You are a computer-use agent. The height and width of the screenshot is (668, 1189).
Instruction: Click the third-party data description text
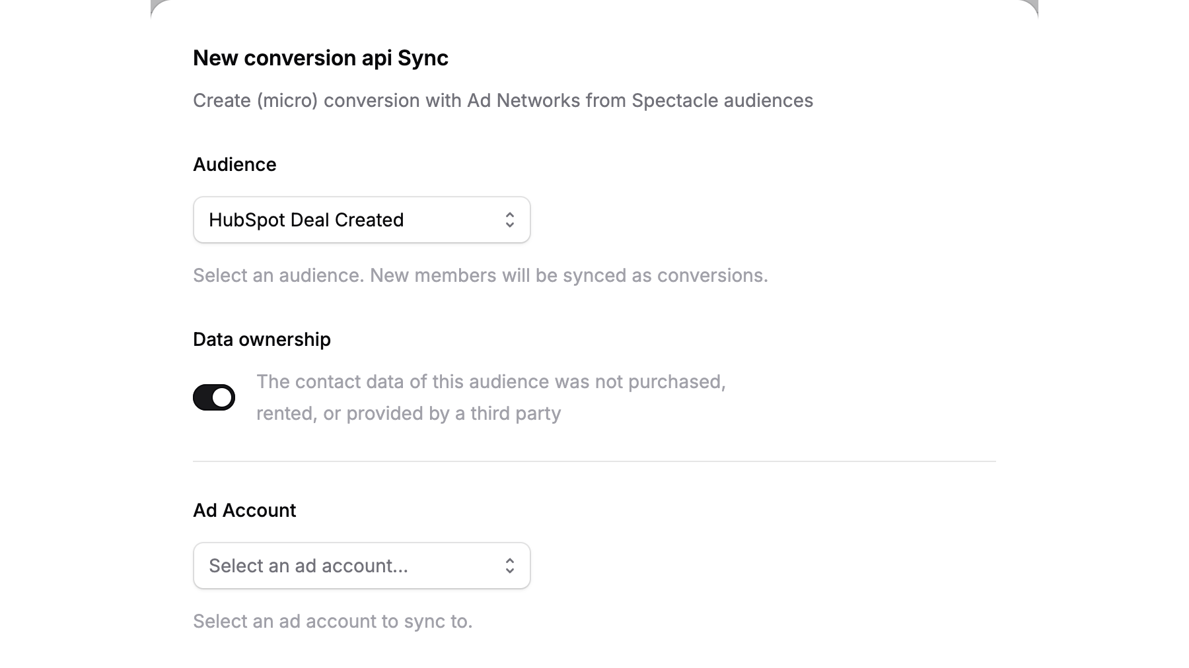[x=491, y=397]
